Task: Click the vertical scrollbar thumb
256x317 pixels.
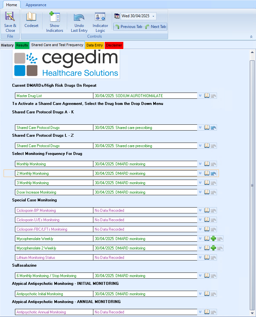Action: 252,185
